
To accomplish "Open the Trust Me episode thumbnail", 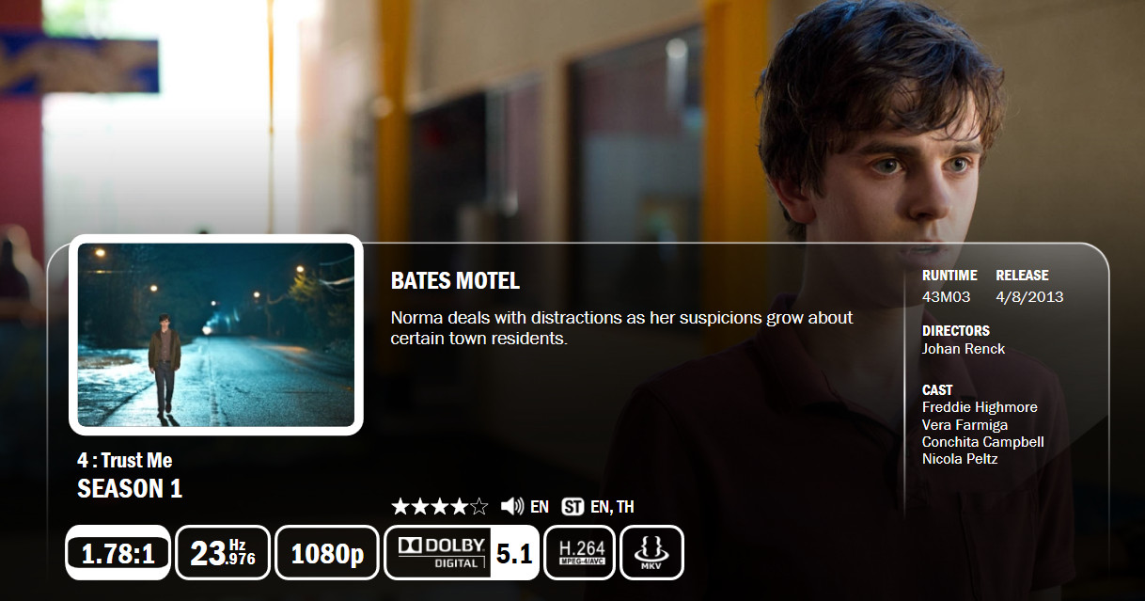I will tap(216, 335).
